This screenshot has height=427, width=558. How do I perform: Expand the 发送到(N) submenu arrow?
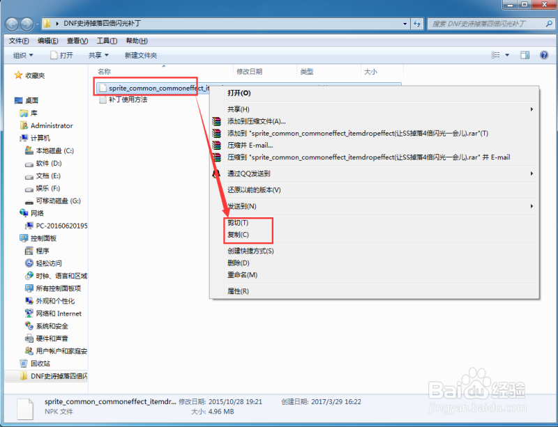[x=531, y=206]
